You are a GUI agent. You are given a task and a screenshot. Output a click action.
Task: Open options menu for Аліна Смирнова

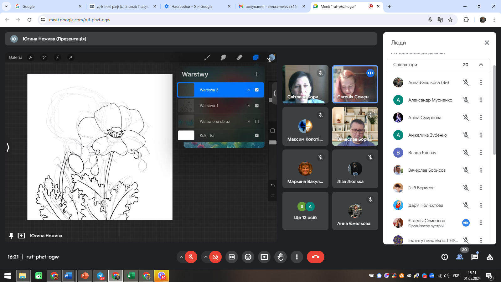(481, 118)
